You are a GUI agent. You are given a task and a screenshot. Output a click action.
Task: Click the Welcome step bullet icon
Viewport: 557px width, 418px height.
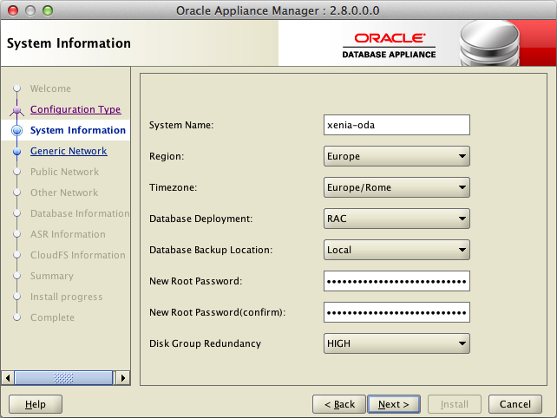16,88
